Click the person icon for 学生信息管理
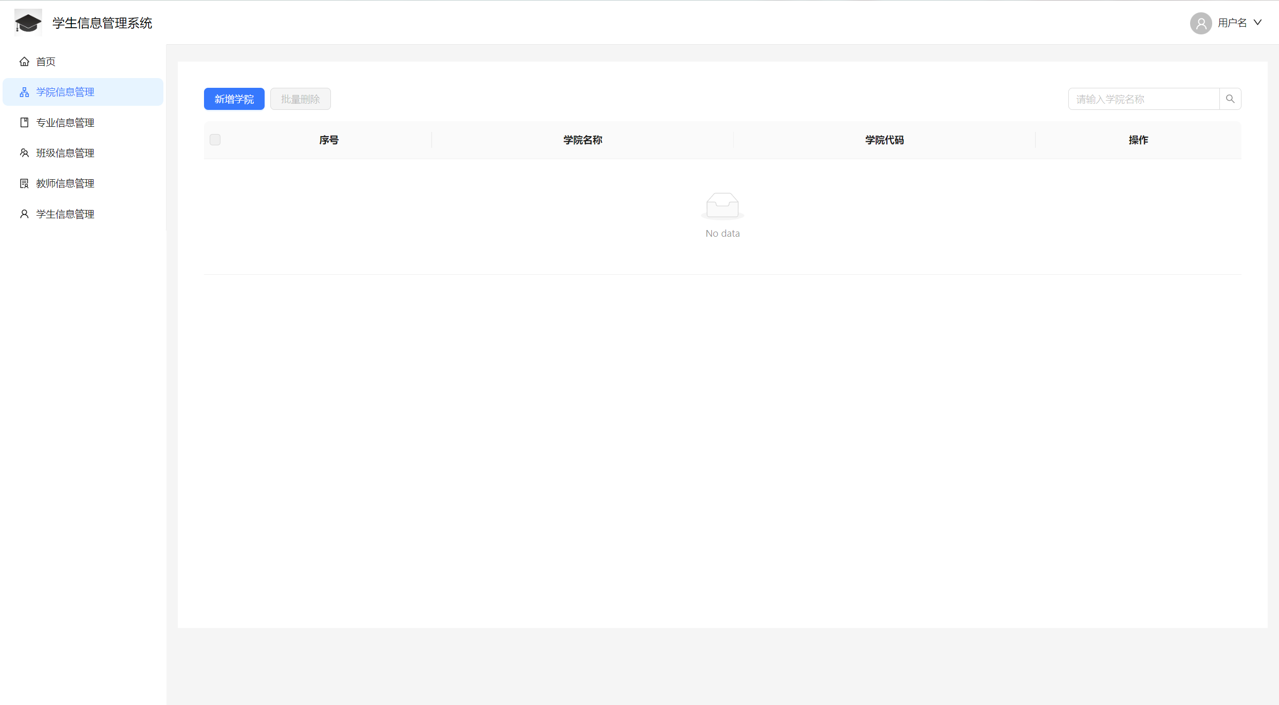The image size is (1279, 705). (x=24, y=214)
